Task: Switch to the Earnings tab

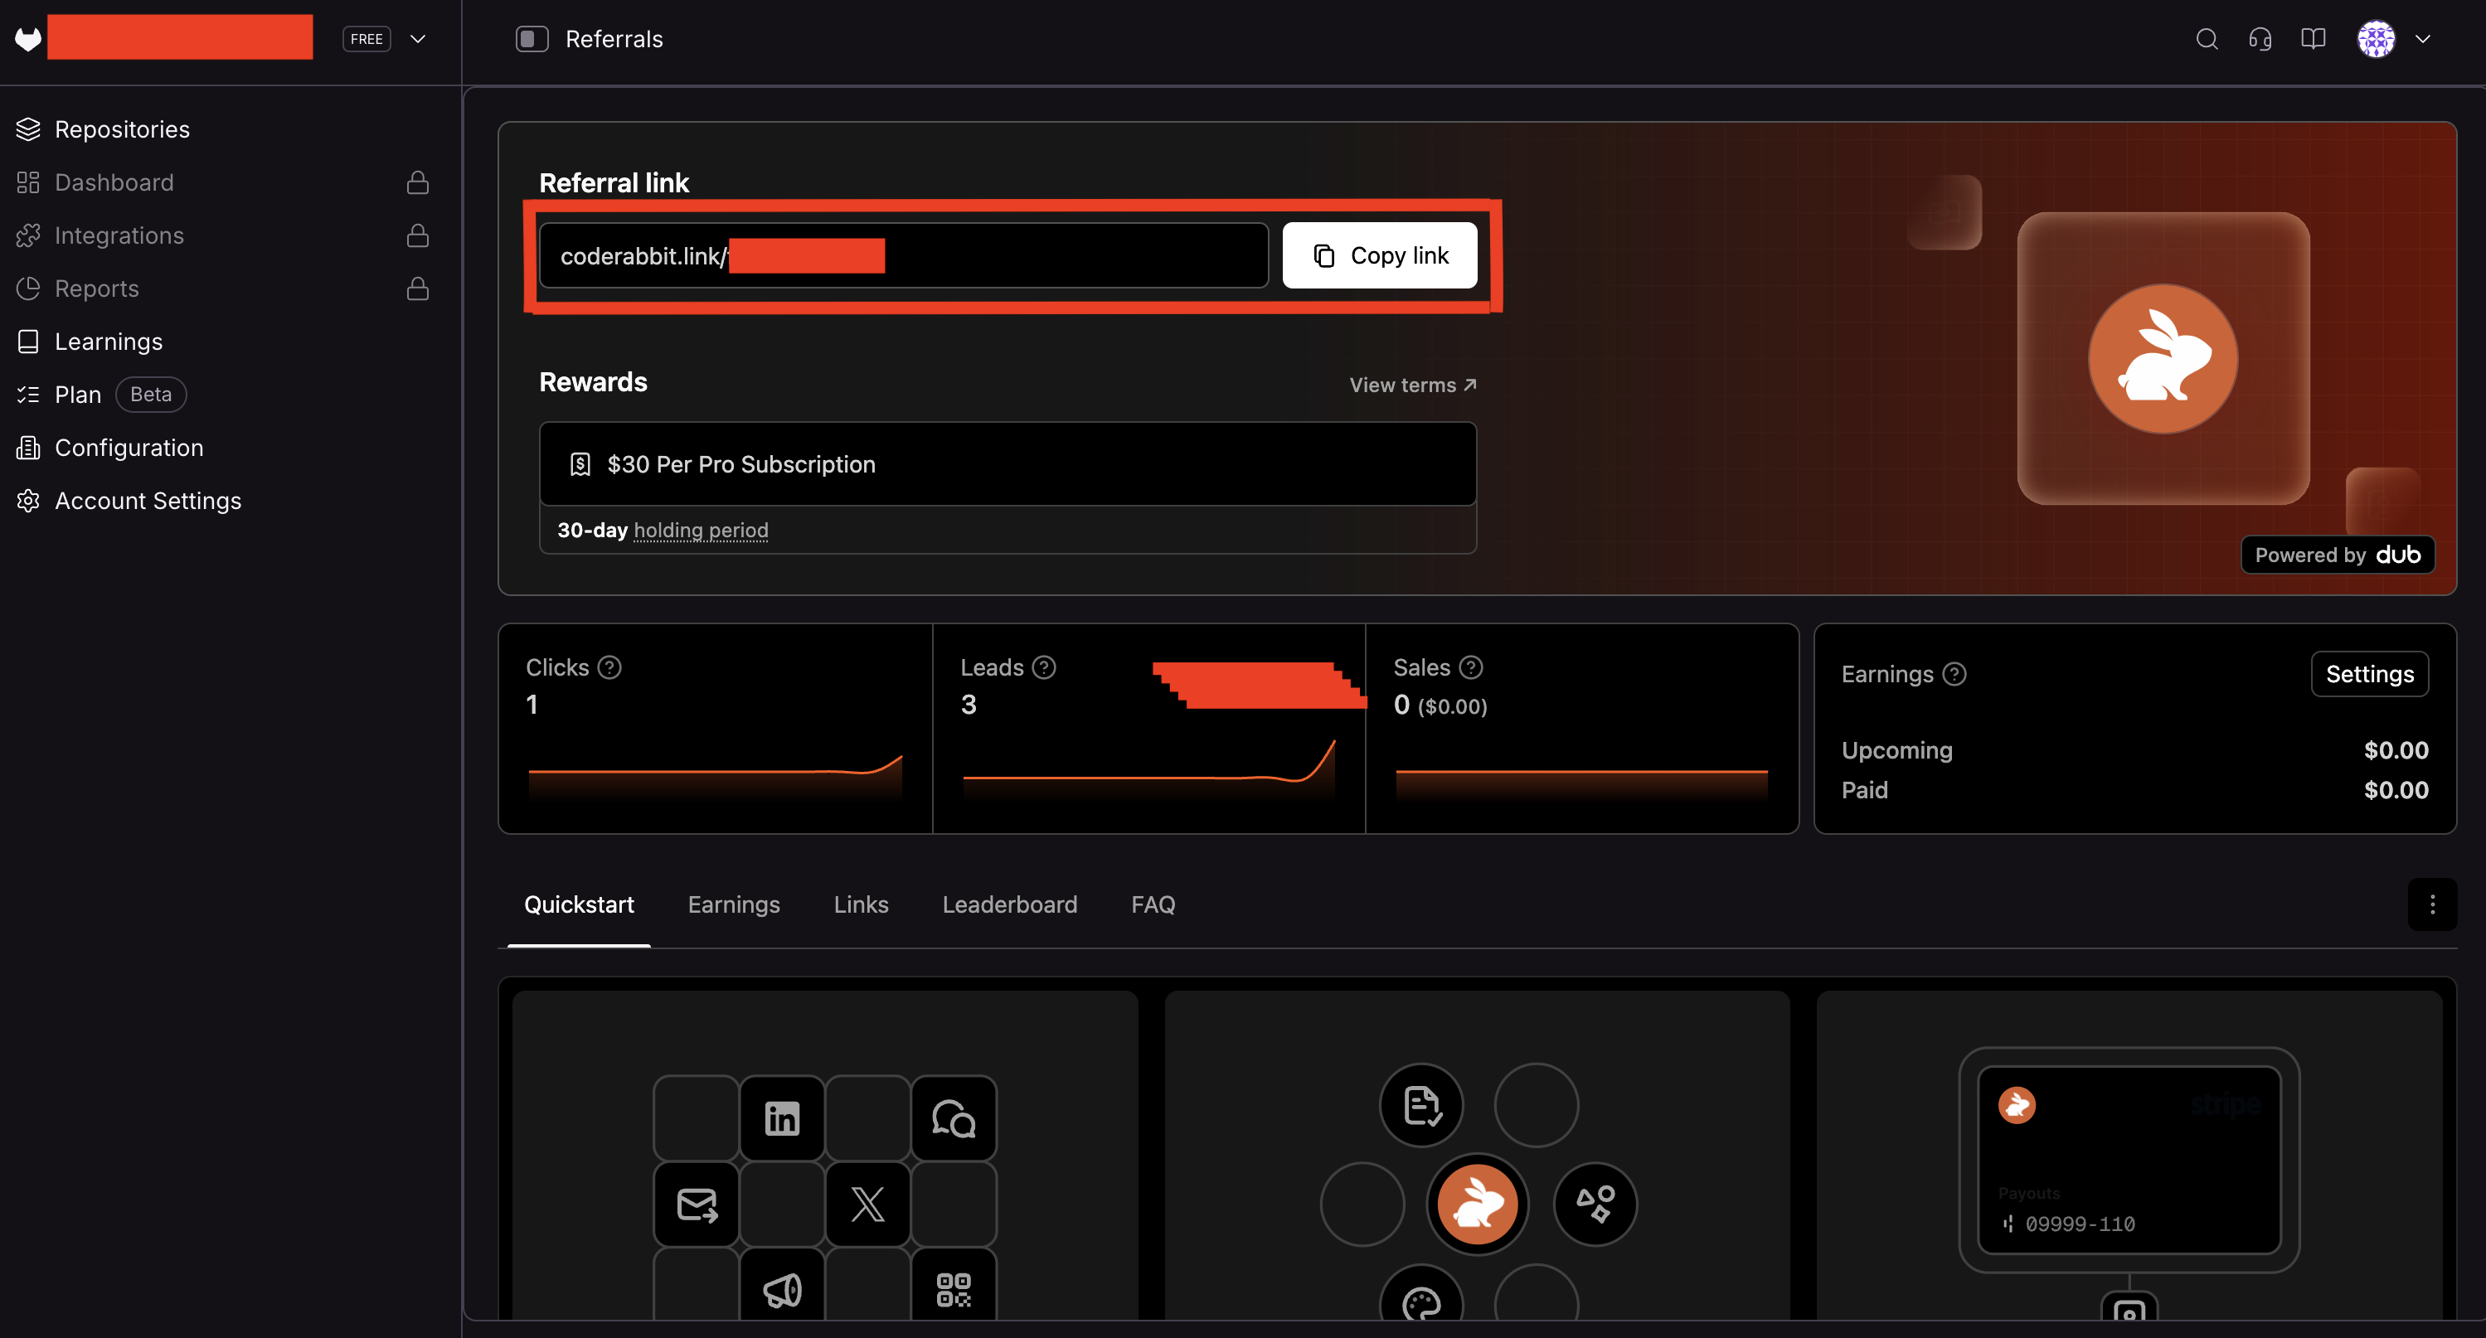Action: pyautogui.click(x=734, y=905)
